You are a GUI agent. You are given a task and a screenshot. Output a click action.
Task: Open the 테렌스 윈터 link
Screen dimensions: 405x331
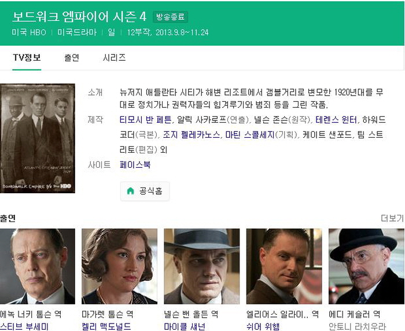click(x=336, y=120)
